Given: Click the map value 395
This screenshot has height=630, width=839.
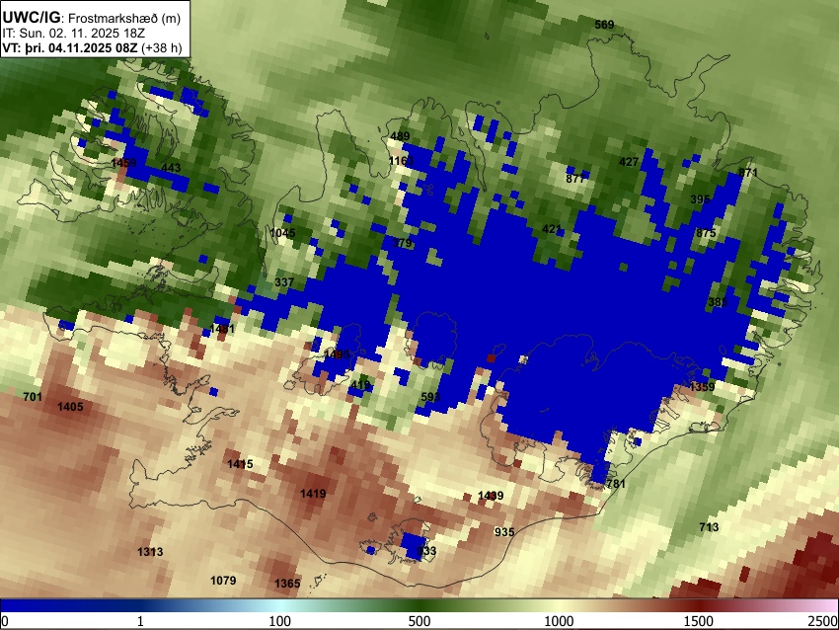Looking at the screenshot, I should click(700, 199).
